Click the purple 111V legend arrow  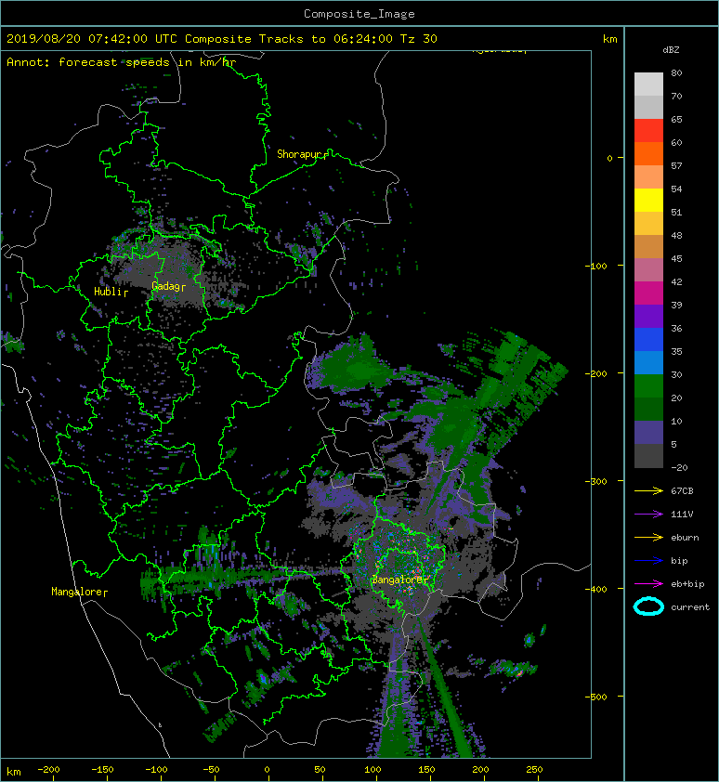(648, 515)
